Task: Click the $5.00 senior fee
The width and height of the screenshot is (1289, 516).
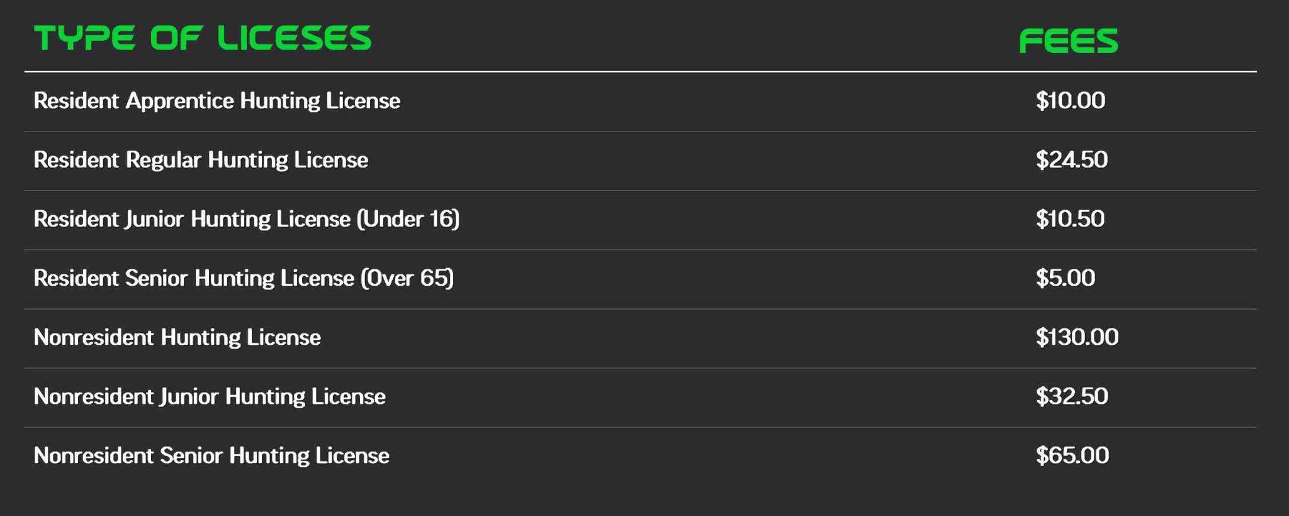Action: 1066,278
